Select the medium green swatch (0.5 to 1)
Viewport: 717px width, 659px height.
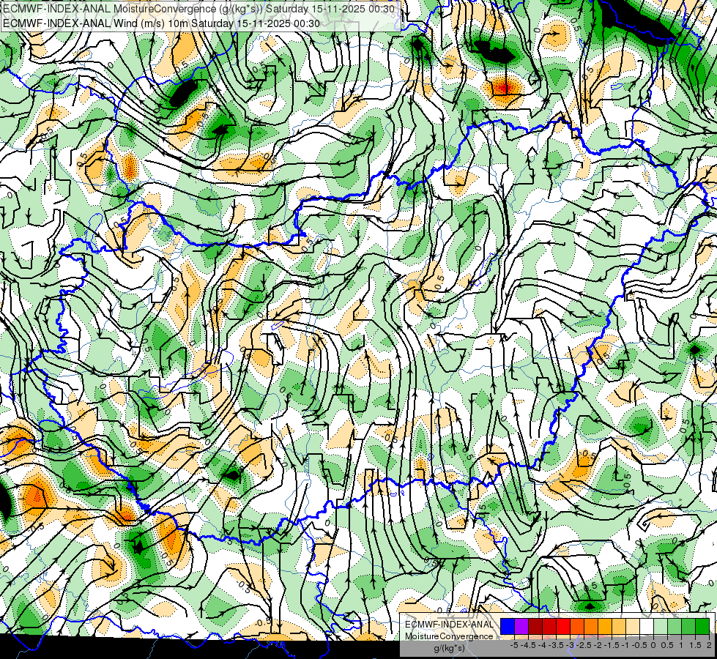click(675, 627)
